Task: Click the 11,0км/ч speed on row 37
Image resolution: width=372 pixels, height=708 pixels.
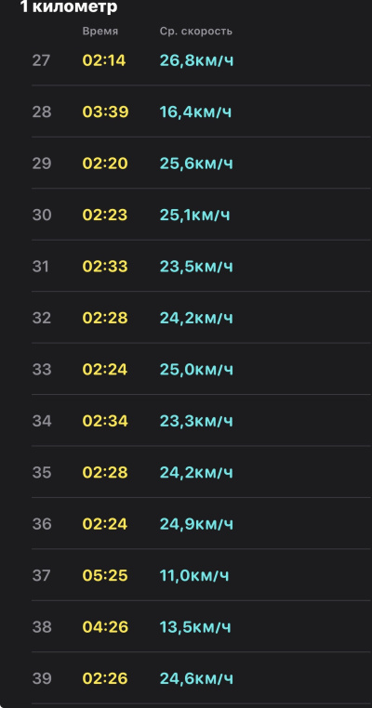Action: (194, 575)
